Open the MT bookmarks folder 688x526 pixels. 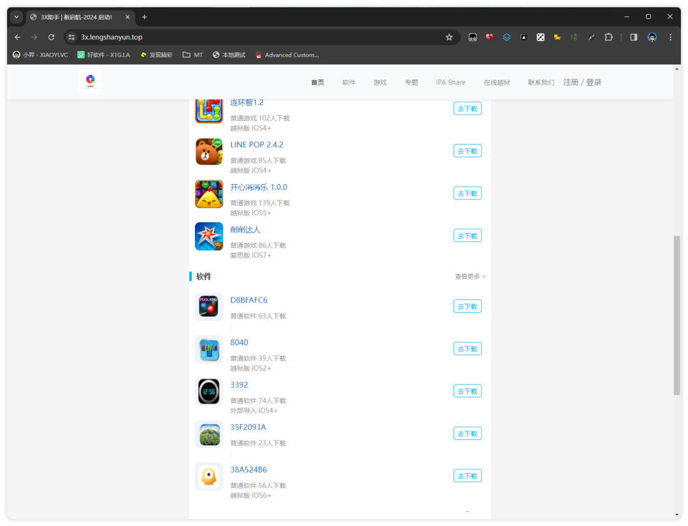pyautogui.click(x=193, y=55)
